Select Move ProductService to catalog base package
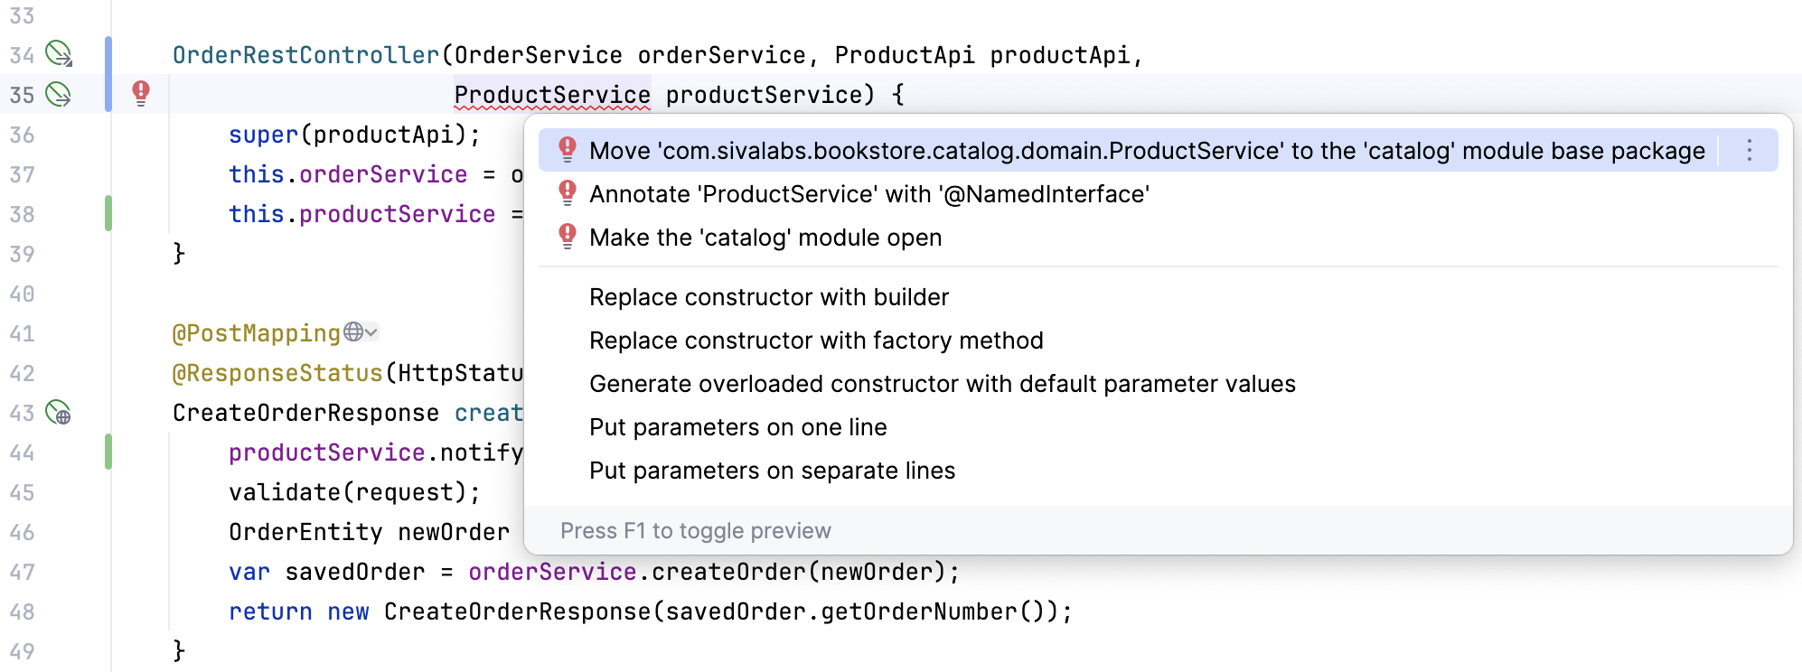 [x=1146, y=150]
